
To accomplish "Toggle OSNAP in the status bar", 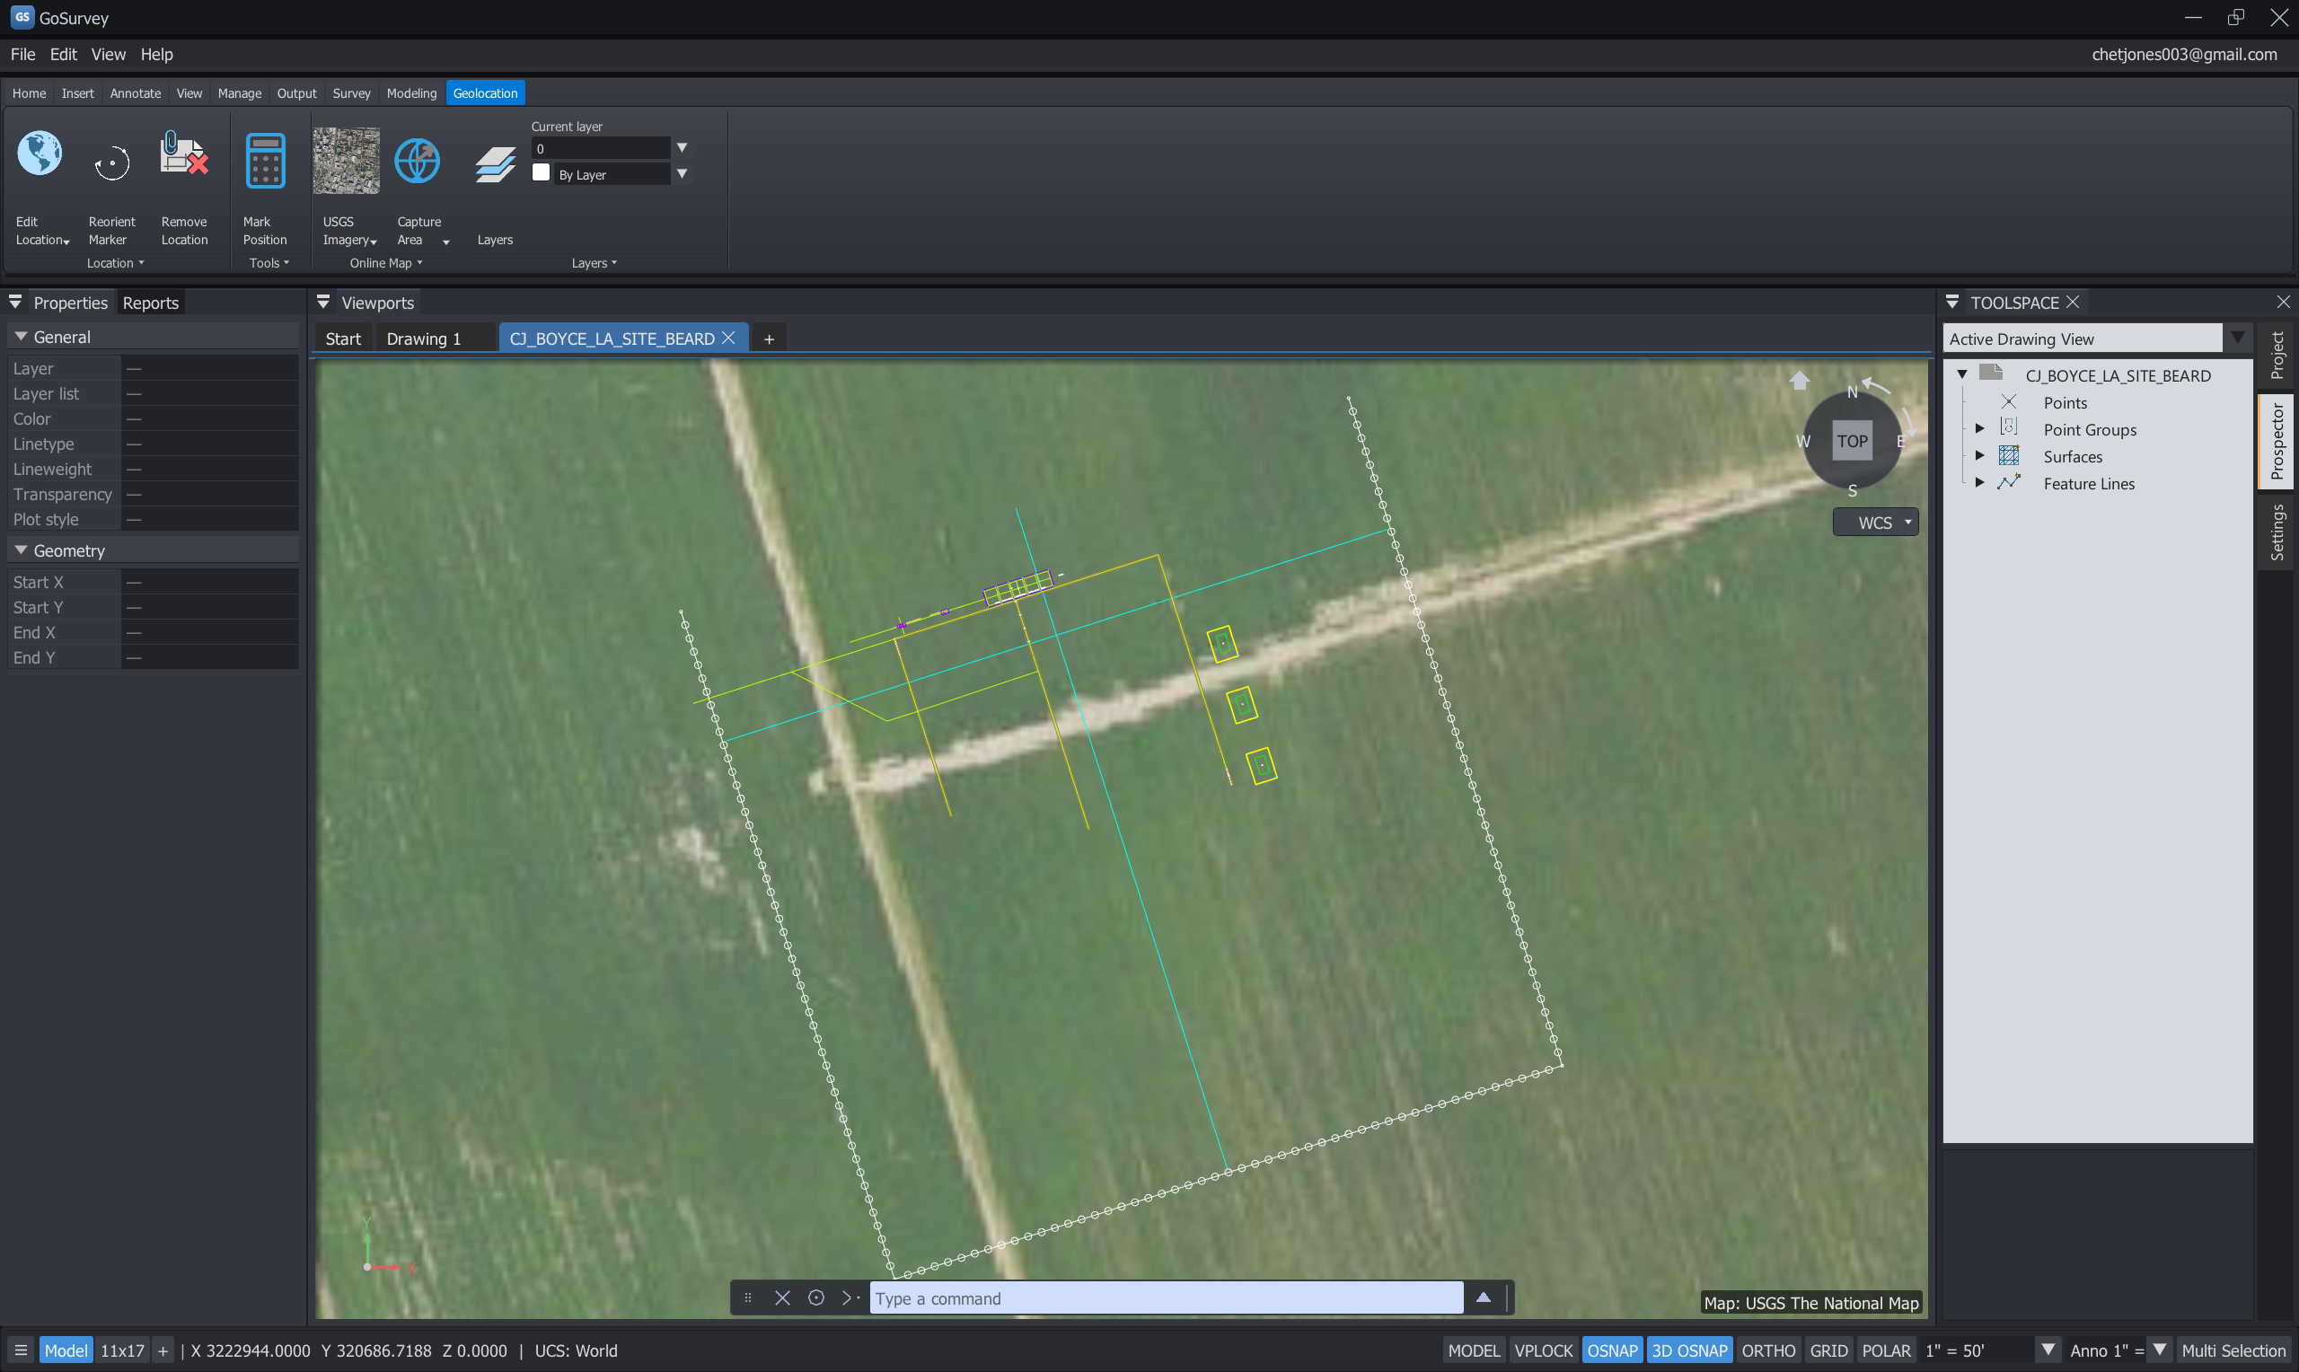I will pyautogui.click(x=1611, y=1350).
